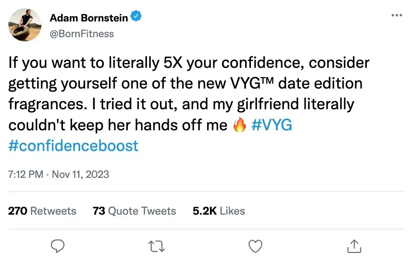The image size is (412, 271).
Task: Open the #VYG hashtag
Action: pos(272,125)
